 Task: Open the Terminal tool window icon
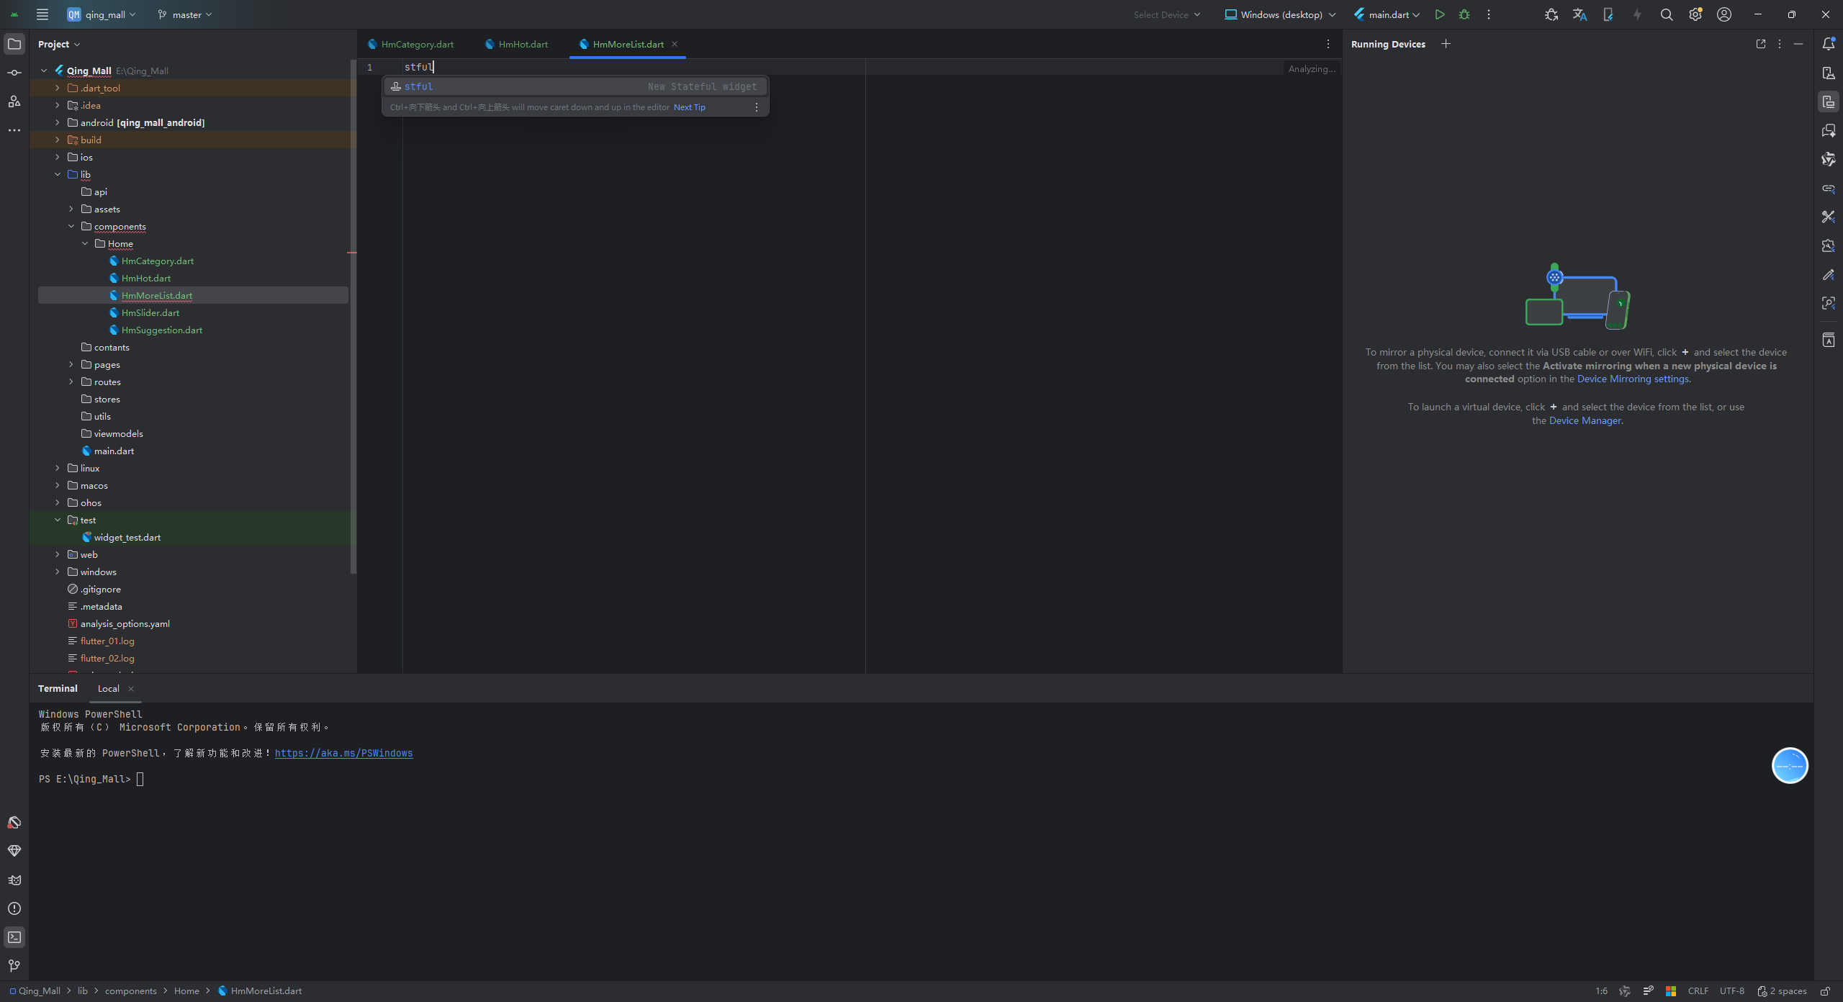coord(14,937)
